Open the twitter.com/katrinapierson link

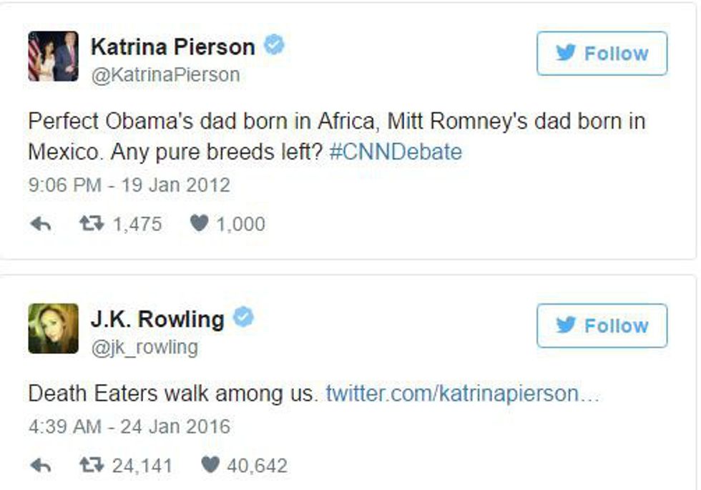tap(462, 394)
